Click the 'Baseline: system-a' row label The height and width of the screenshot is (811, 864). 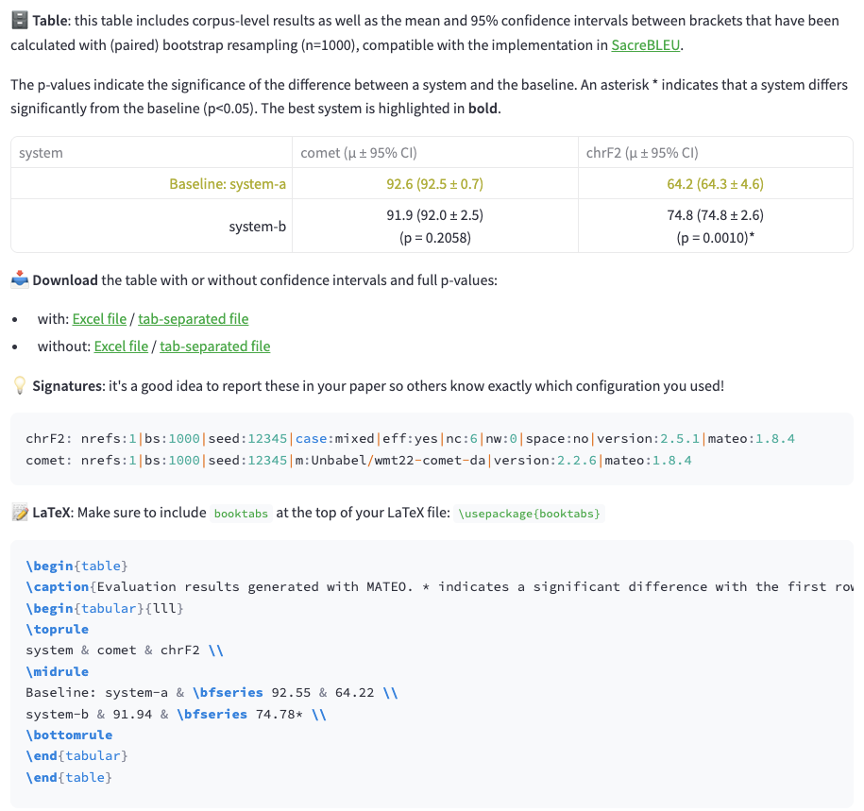228,183
